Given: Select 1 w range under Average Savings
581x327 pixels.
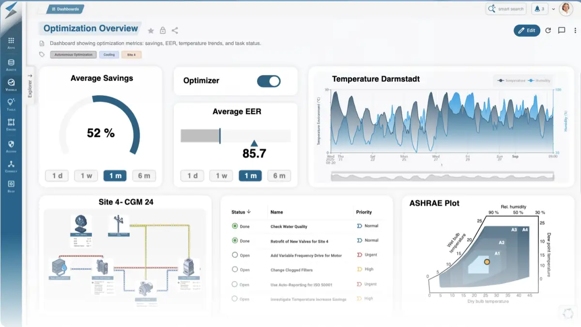Looking at the screenshot, I should (86, 176).
